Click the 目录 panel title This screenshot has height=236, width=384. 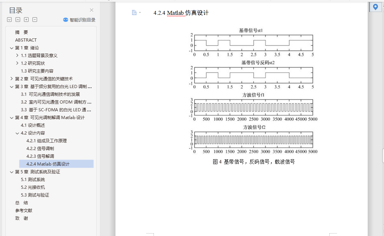click(16, 10)
